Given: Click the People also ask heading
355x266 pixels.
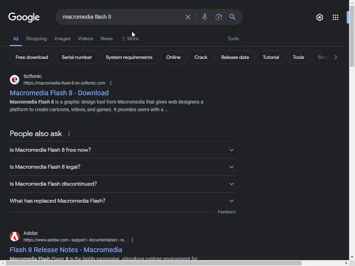Looking at the screenshot, I should [x=36, y=134].
